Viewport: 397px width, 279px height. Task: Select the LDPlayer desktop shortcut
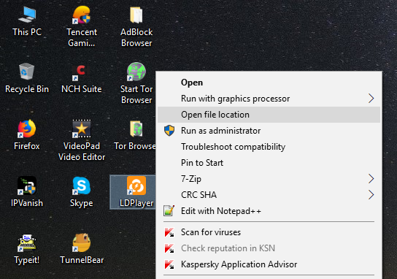tap(136, 186)
